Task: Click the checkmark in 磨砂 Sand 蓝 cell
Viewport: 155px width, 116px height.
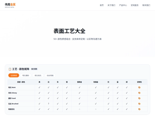Action: coord(117,98)
